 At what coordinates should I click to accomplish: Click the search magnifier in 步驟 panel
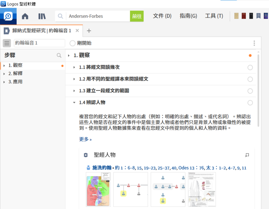pyautogui.click(x=59, y=55)
